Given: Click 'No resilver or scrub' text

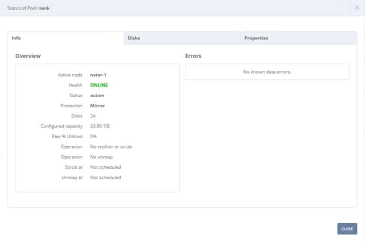Looking at the screenshot, I should [x=111, y=147].
